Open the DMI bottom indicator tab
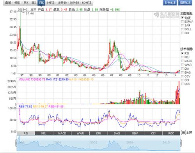Viewport: 195px width, 153px height. tap(99, 134)
